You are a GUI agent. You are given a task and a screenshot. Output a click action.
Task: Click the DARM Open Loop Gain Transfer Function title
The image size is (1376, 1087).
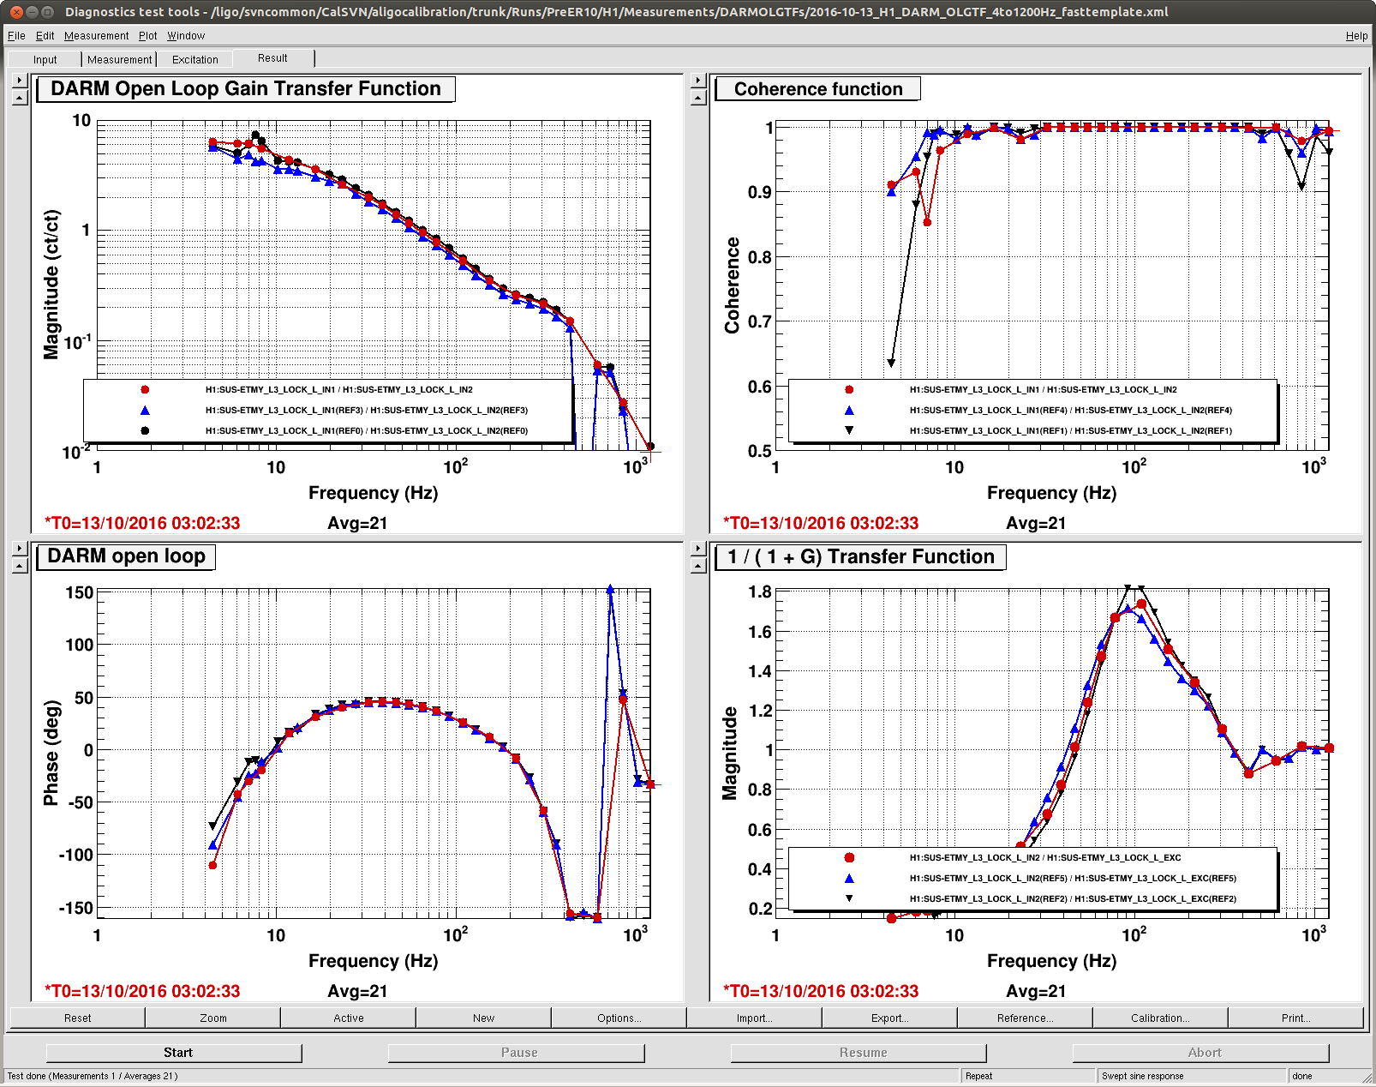click(x=246, y=88)
